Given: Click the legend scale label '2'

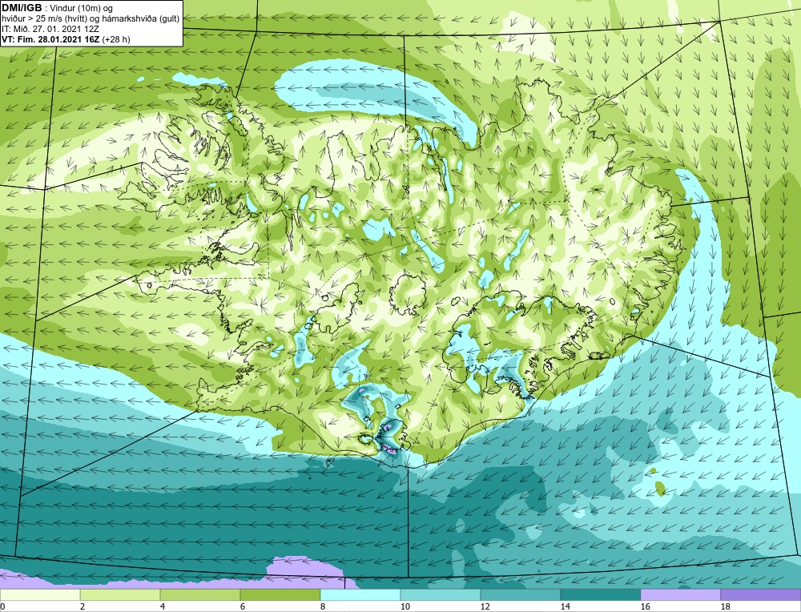Looking at the screenshot, I should 83,606.
